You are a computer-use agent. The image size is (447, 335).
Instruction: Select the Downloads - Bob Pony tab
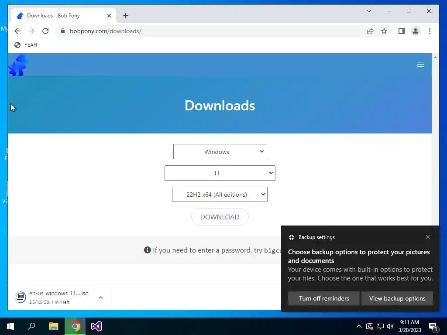click(64, 16)
